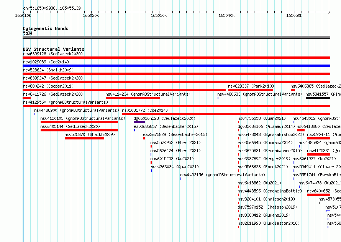Click the purple bar under dgv6016n223
341x242 pixels.
click(139, 122)
